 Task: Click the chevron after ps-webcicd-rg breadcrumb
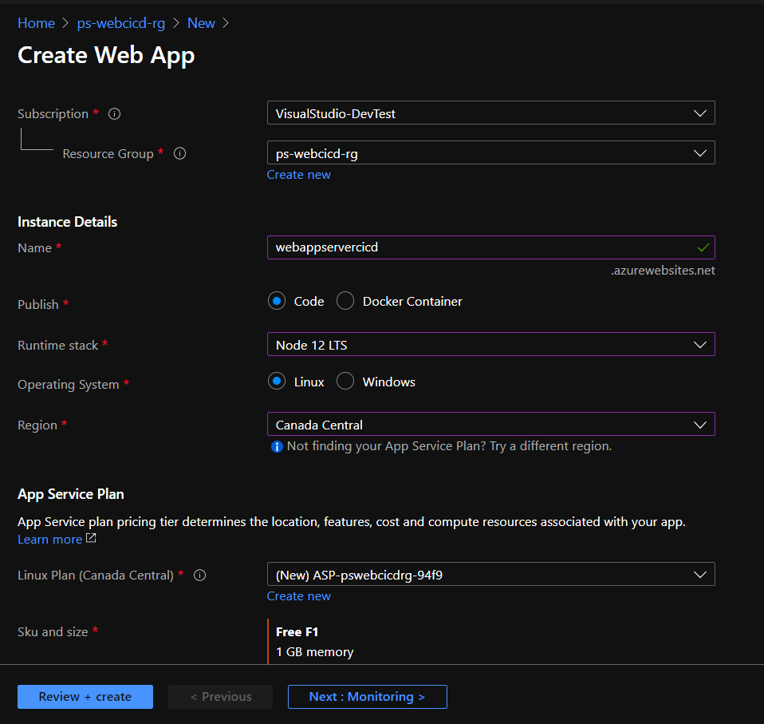[x=175, y=23]
